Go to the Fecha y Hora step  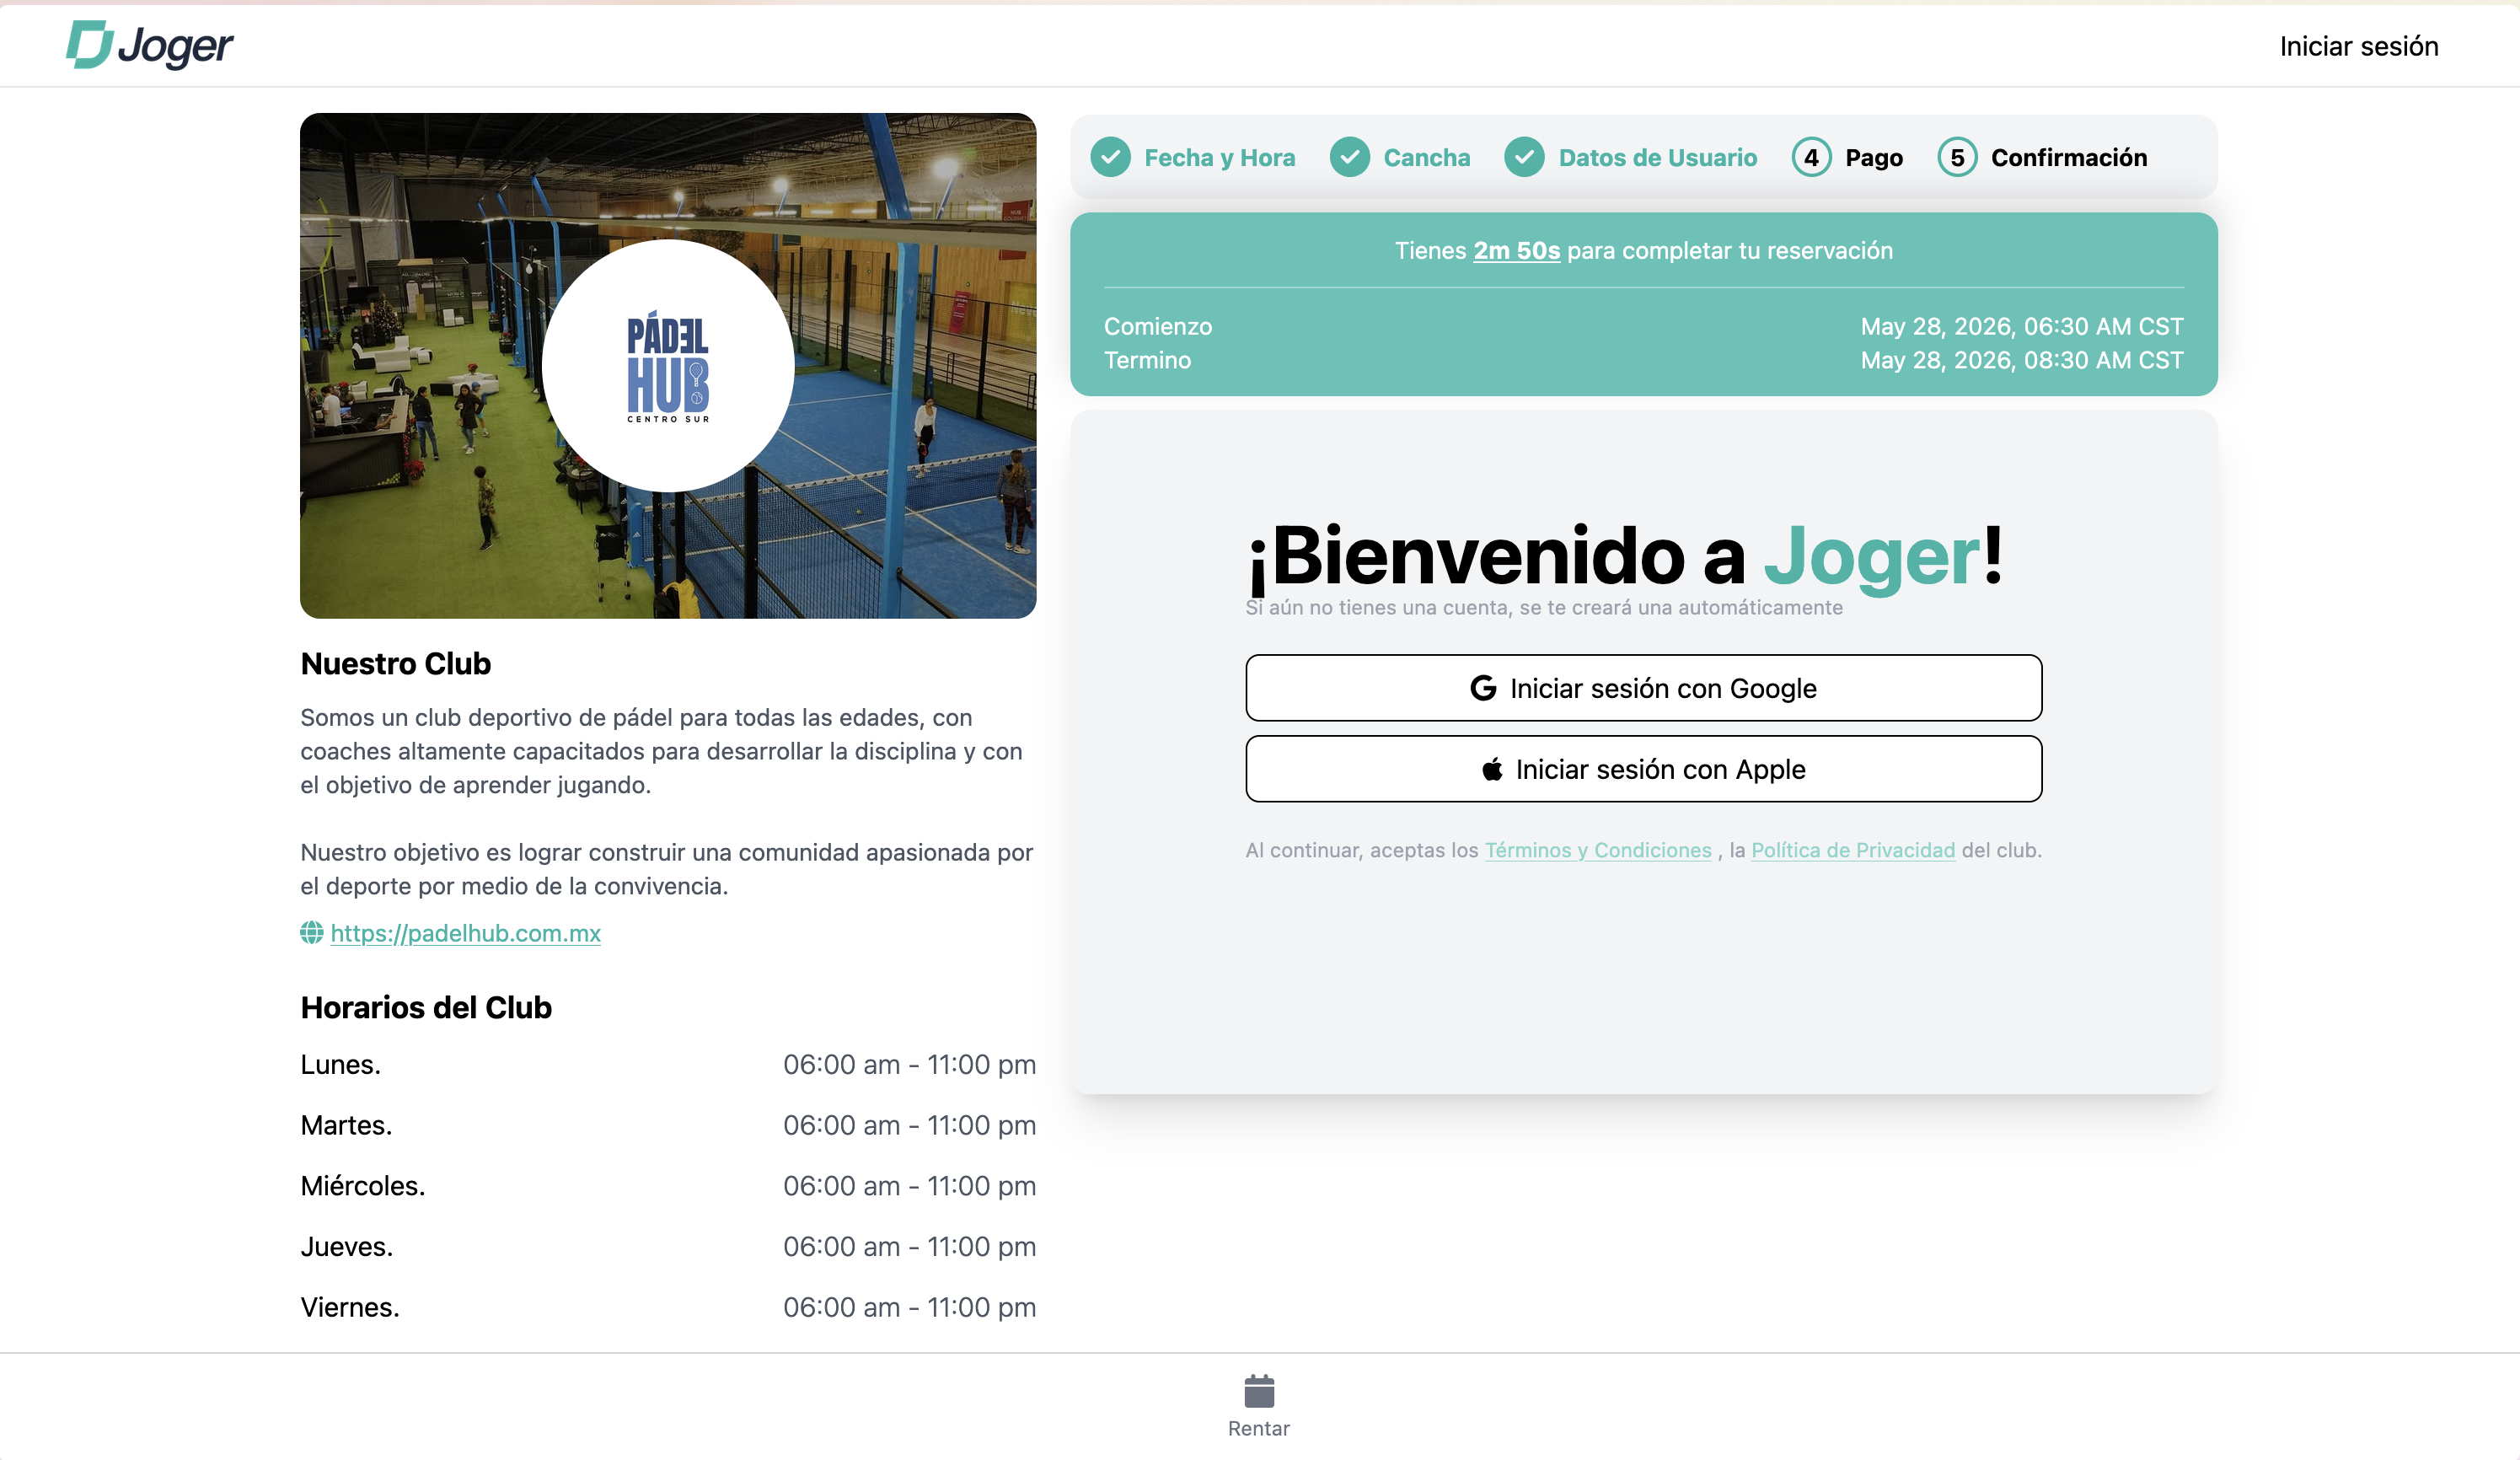click(x=1219, y=157)
